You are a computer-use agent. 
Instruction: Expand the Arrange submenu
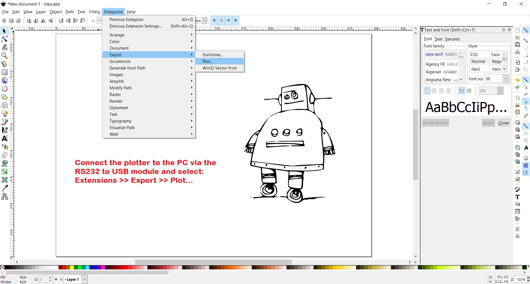(149, 35)
